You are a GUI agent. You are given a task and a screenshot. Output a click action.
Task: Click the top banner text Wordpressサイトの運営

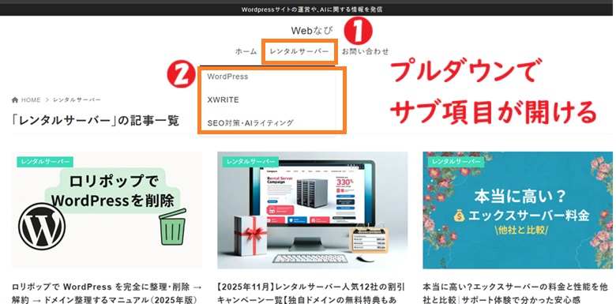(x=311, y=9)
